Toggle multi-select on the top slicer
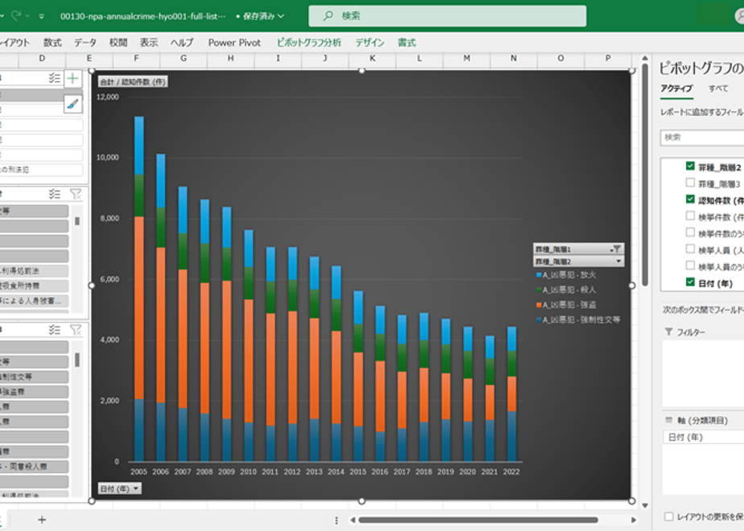Viewport: 744px width, 531px height. pyautogui.click(x=55, y=78)
